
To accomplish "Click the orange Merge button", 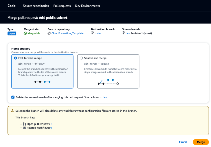I will click(x=201, y=142).
